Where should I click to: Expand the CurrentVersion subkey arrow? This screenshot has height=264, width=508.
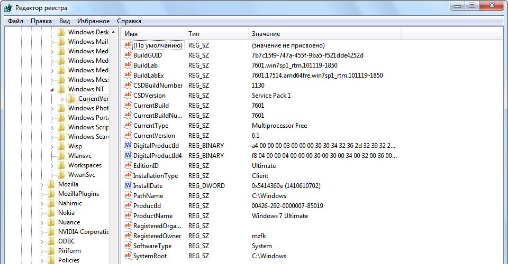(62, 99)
